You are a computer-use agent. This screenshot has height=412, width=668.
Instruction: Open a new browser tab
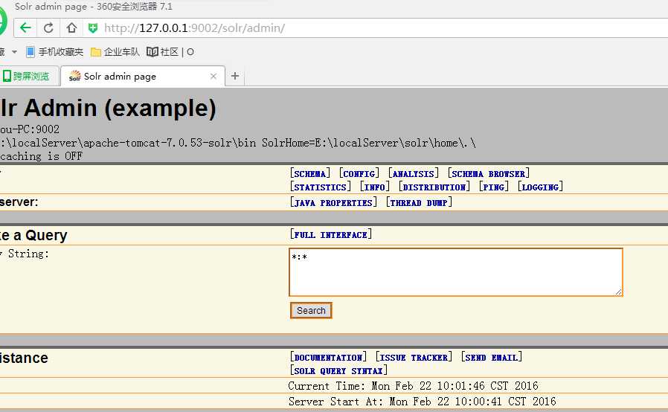click(x=235, y=77)
